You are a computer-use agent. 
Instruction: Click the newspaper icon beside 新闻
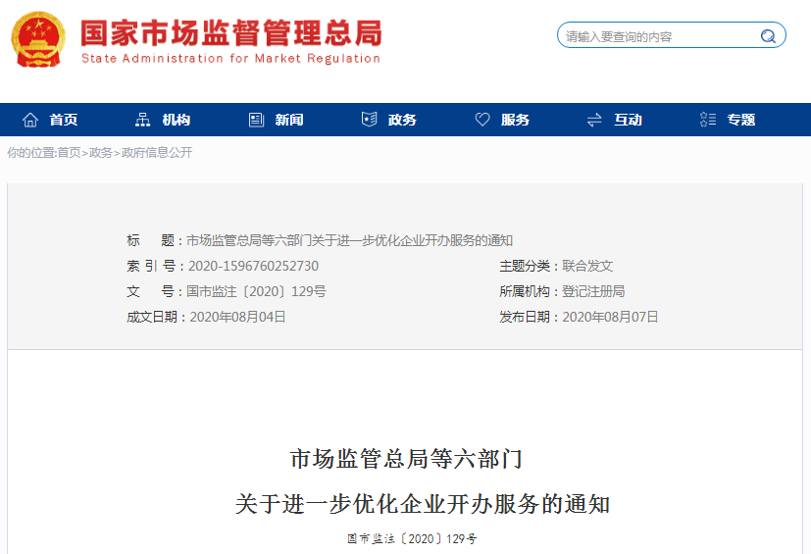click(257, 120)
